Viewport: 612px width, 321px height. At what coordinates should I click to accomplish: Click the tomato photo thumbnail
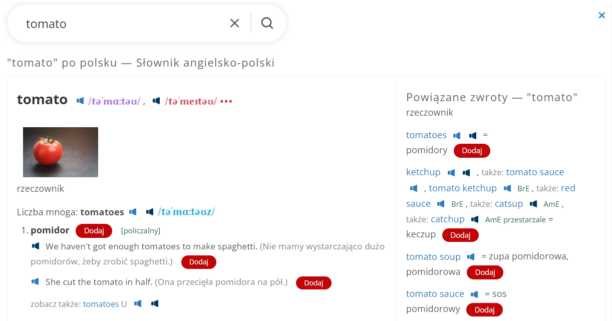(61, 152)
